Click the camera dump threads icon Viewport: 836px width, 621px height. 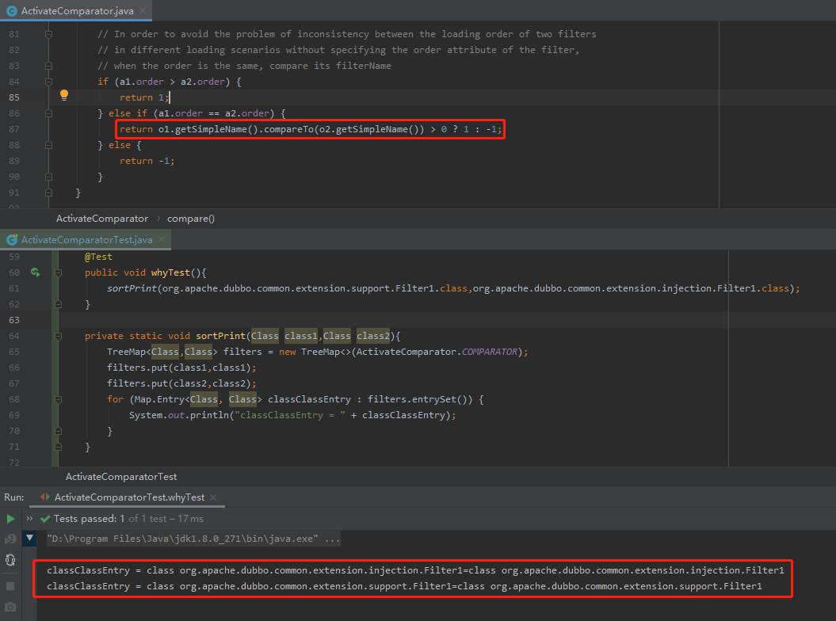point(10,607)
